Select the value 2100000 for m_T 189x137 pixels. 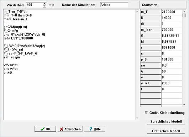[172, 12]
